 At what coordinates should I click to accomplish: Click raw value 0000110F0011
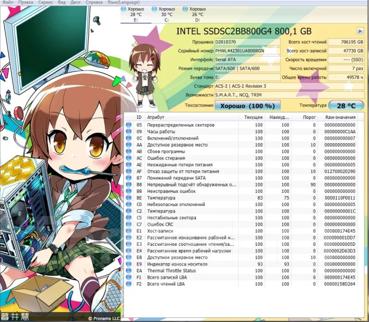pos(340,197)
